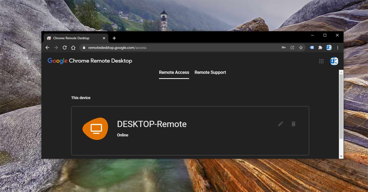368x192 pixels.
Task: Switch to the Remote Support tab
Action: coord(210,72)
